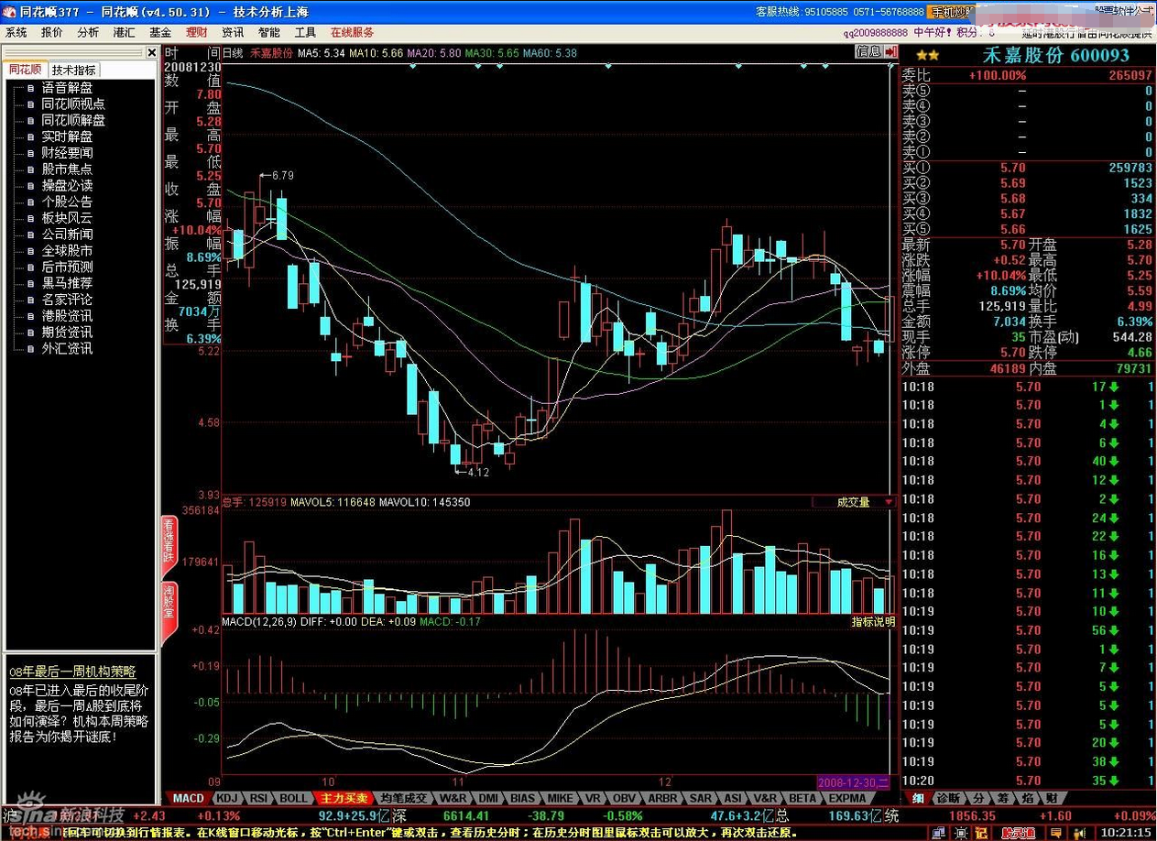Open 操盘必读 in the sidebar
Viewport: 1157px width, 841px height.
click(67, 186)
